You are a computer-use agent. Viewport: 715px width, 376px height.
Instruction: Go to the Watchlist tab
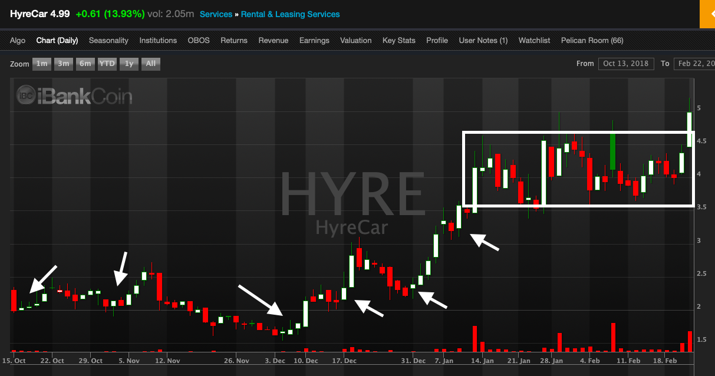534,41
